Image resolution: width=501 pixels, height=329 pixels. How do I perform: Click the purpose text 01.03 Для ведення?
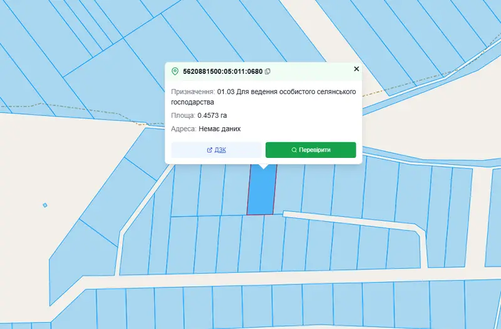247,91
